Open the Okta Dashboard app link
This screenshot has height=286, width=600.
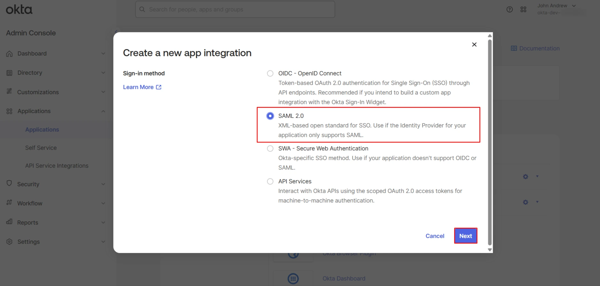344,278
